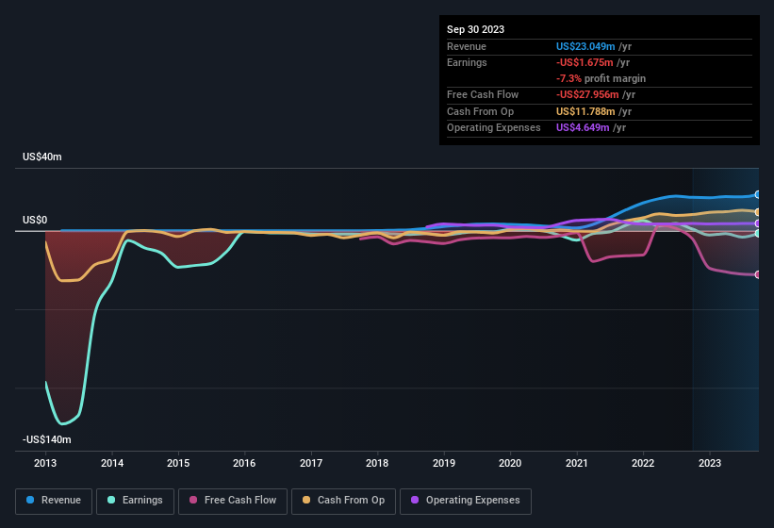774x528 pixels.
Task: Click the 2014 x-axis label
Action: point(112,463)
